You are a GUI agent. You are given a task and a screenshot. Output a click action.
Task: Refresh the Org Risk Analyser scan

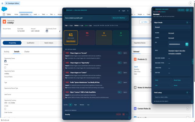coord(119,11)
